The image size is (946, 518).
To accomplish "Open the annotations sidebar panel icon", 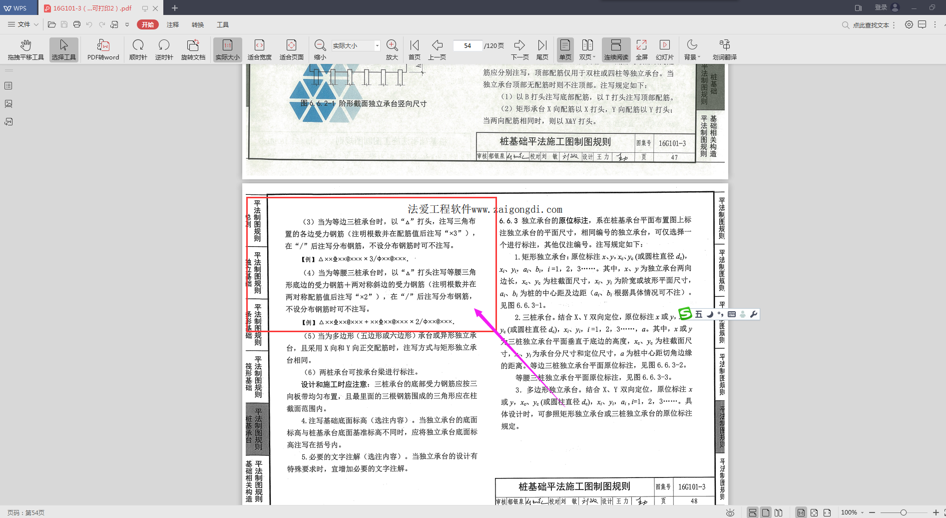I will click(8, 122).
